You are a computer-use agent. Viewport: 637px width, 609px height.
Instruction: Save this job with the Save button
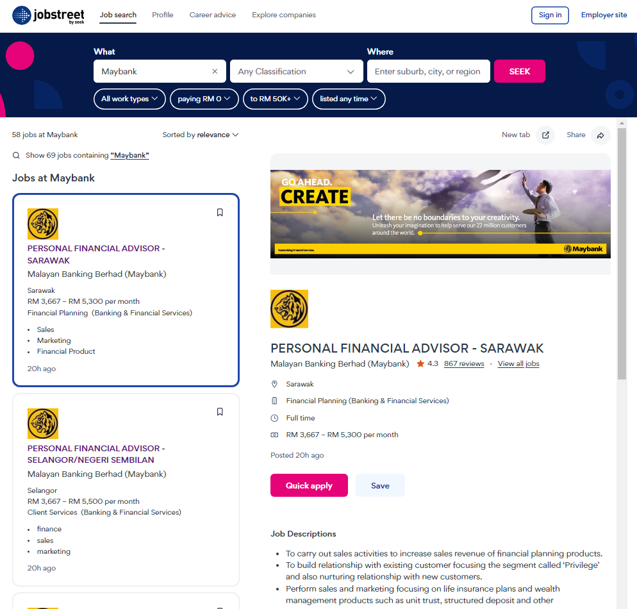click(x=380, y=485)
